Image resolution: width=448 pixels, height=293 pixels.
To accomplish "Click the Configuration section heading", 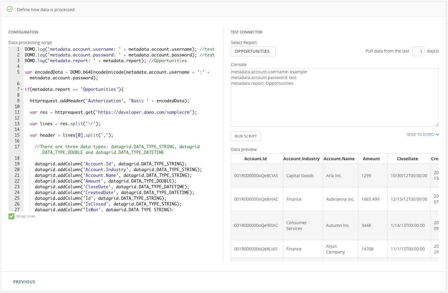I will tap(23, 32).
